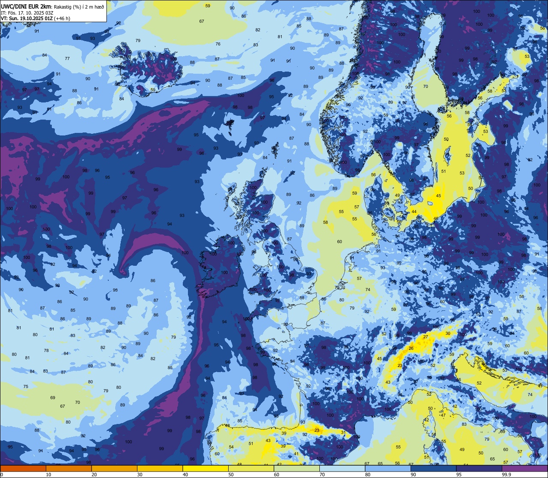This screenshot has width=548, height=478.
Task: Click the 'Rakastig (%) í 2 m hæð' parameter label
Action: click(x=79, y=7)
